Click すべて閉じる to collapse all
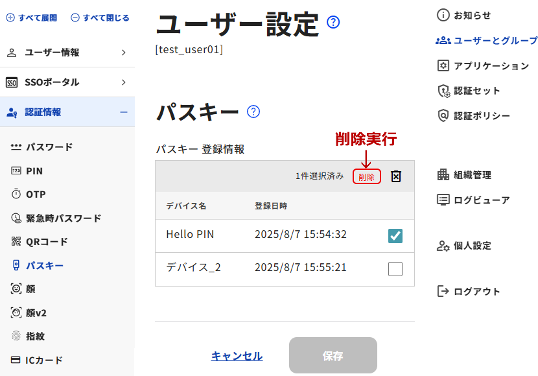Screen dimensions: 538x376 pos(100,18)
